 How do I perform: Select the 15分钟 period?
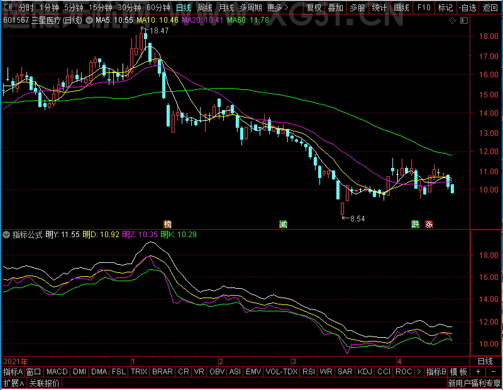pyautogui.click(x=101, y=8)
